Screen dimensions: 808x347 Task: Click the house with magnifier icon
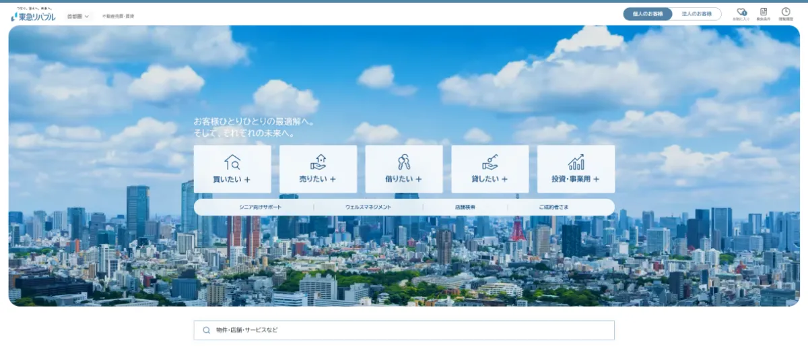click(232, 162)
